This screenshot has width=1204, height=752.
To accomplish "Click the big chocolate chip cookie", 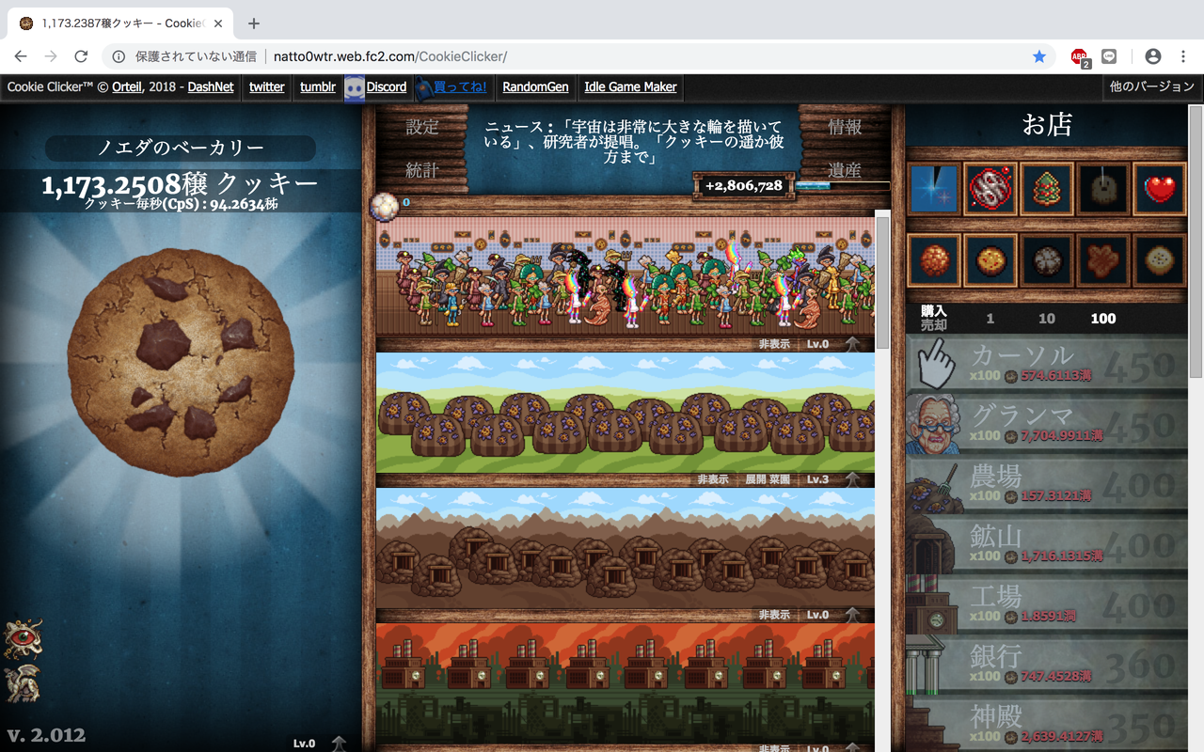I will pyautogui.click(x=182, y=362).
